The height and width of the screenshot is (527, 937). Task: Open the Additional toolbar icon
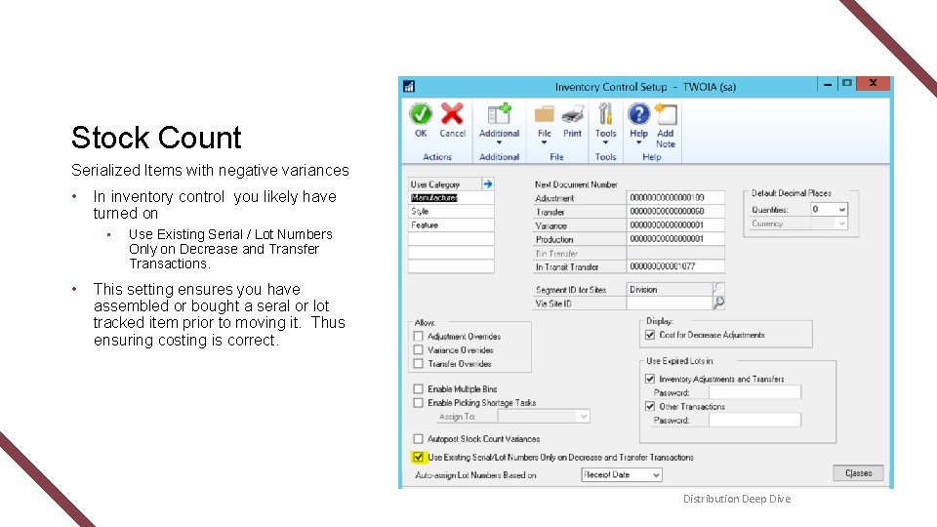tap(499, 113)
